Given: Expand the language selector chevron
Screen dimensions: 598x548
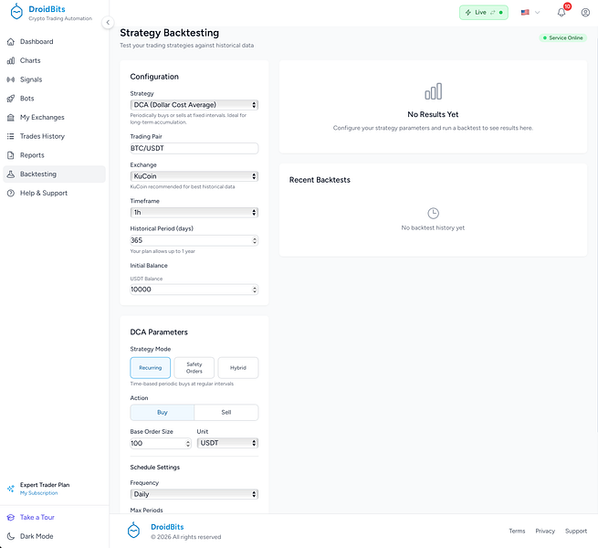Looking at the screenshot, I should 538,12.
